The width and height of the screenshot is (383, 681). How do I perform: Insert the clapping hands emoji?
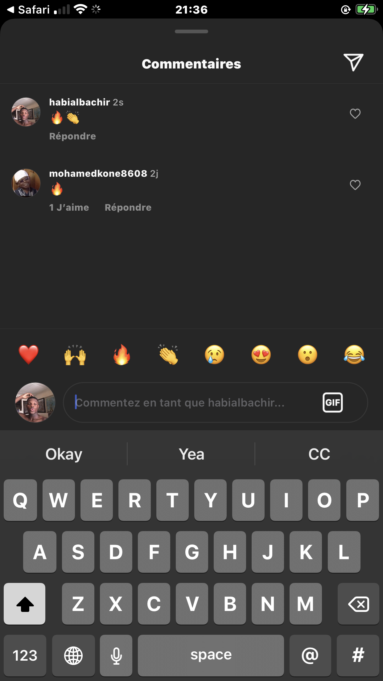tap(168, 355)
